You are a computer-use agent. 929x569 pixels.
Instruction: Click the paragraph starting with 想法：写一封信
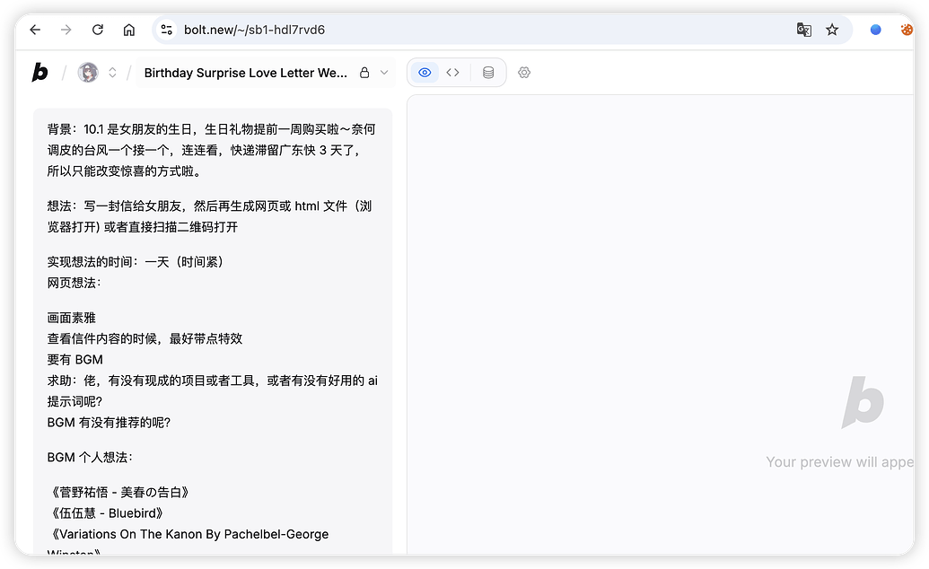(x=210, y=216)
